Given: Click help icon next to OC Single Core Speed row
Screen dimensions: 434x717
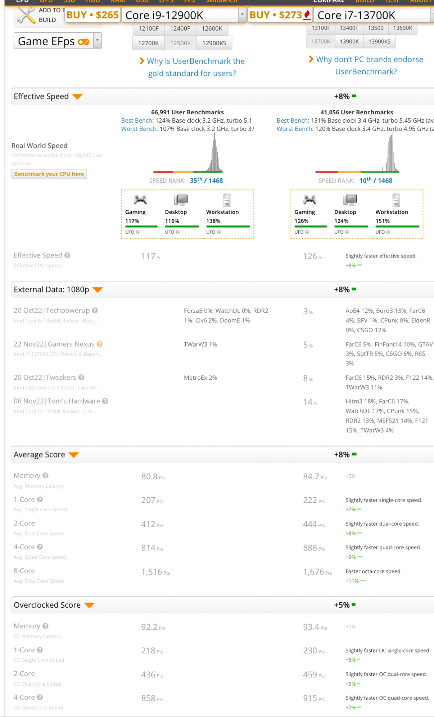Looking at the screenshot, I should tap(40, 650).
